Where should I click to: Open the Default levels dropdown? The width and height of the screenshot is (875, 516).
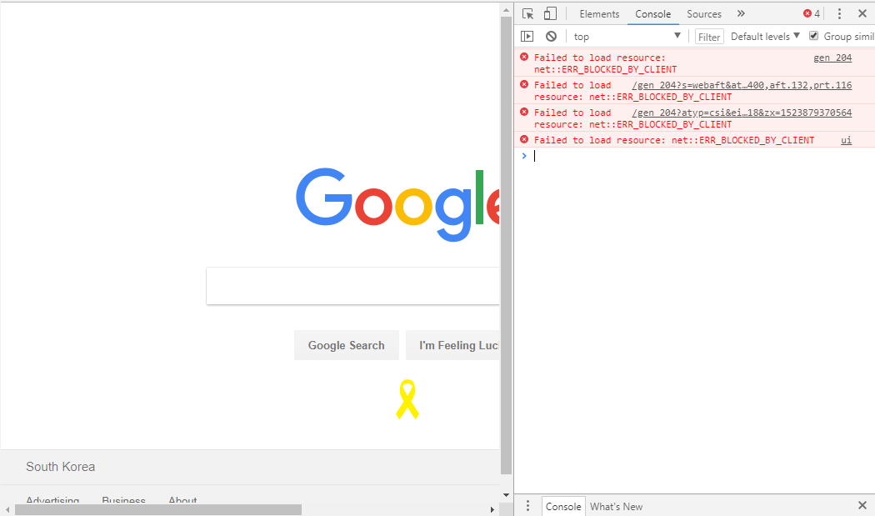click(762, 36)
